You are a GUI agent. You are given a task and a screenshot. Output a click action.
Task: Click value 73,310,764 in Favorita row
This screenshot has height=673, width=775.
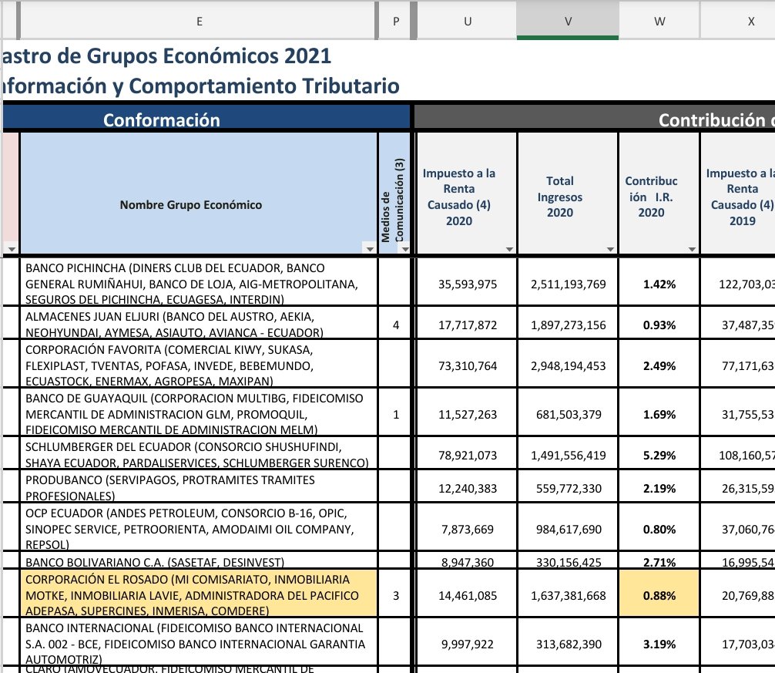(x=468, y=366)
